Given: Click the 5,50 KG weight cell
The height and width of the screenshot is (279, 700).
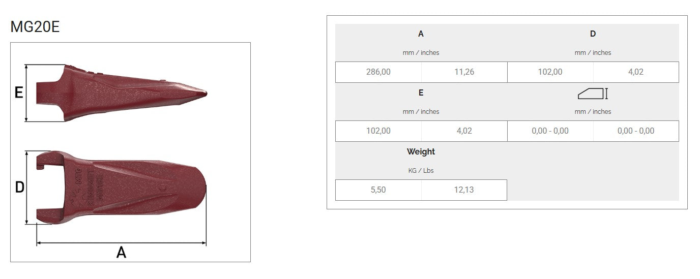Looking at the screenshot, I should 378,190.
